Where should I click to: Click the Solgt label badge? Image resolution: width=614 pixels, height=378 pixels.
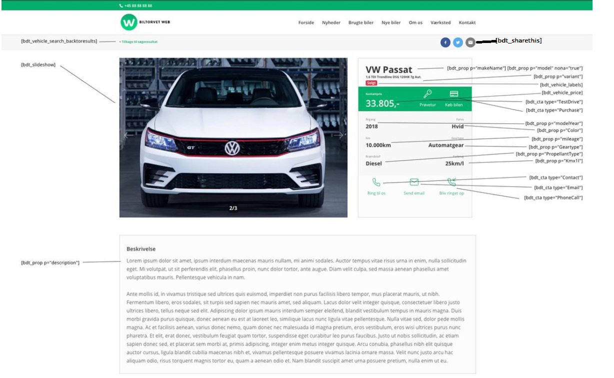pyautogui.click(x=371, y=83)
